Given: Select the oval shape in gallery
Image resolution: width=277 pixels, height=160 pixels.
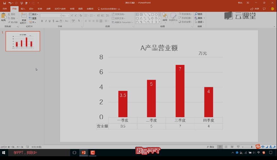Looking at the screenshot, I should pyautogui.click(x=156, y=14).
